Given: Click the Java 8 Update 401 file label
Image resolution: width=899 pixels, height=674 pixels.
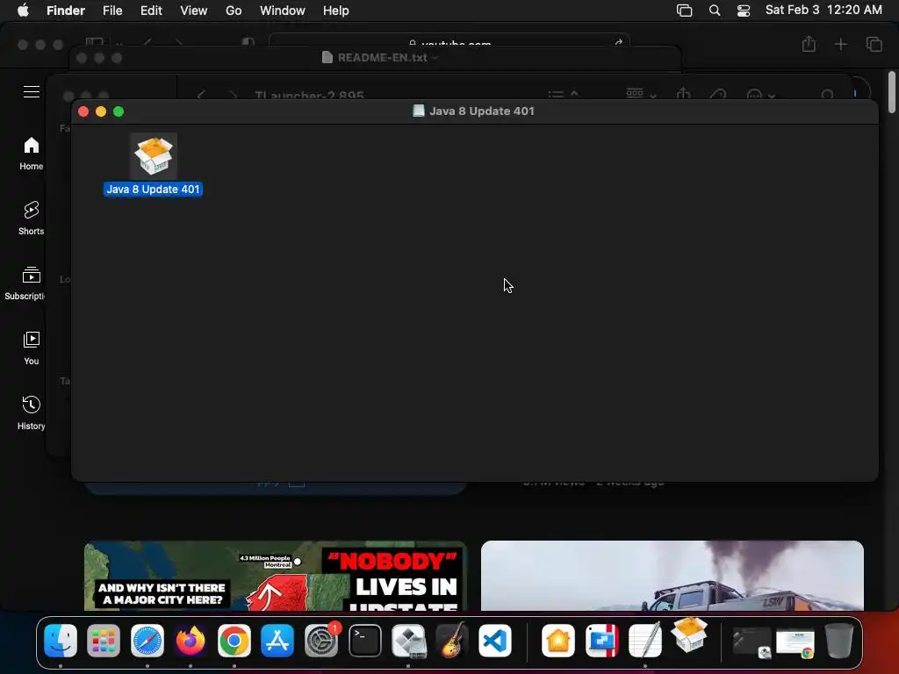Looking at the screenshot, I should pos(153,190).
